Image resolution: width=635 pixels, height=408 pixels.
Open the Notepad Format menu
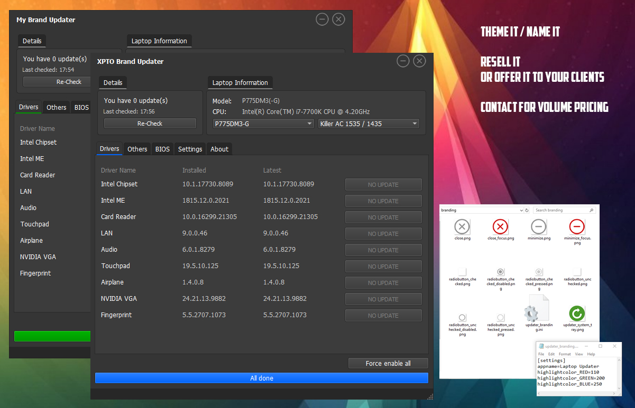tap(565, 354)
